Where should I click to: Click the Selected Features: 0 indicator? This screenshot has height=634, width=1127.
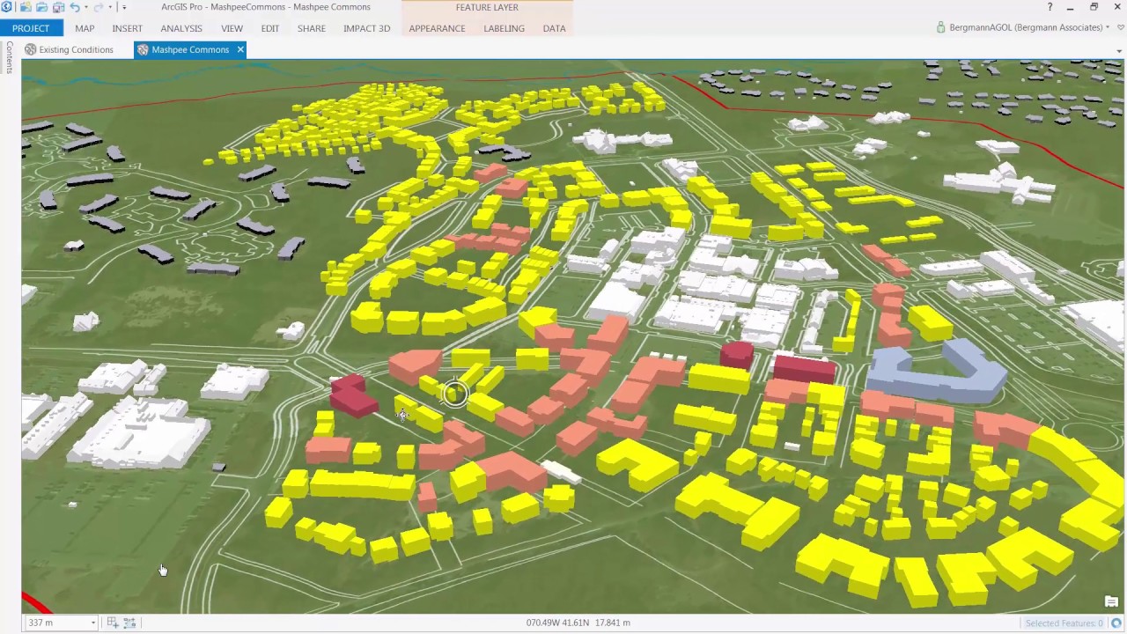[x=1064, y=623]
